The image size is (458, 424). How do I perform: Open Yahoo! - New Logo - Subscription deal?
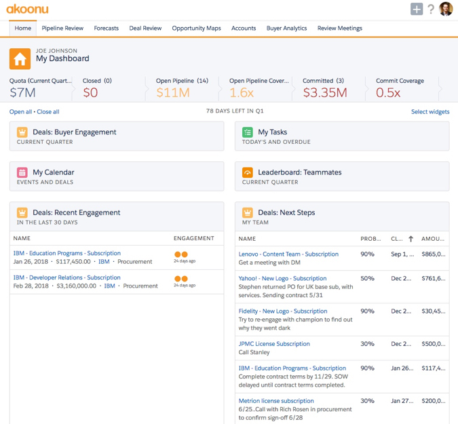[282, 278]
